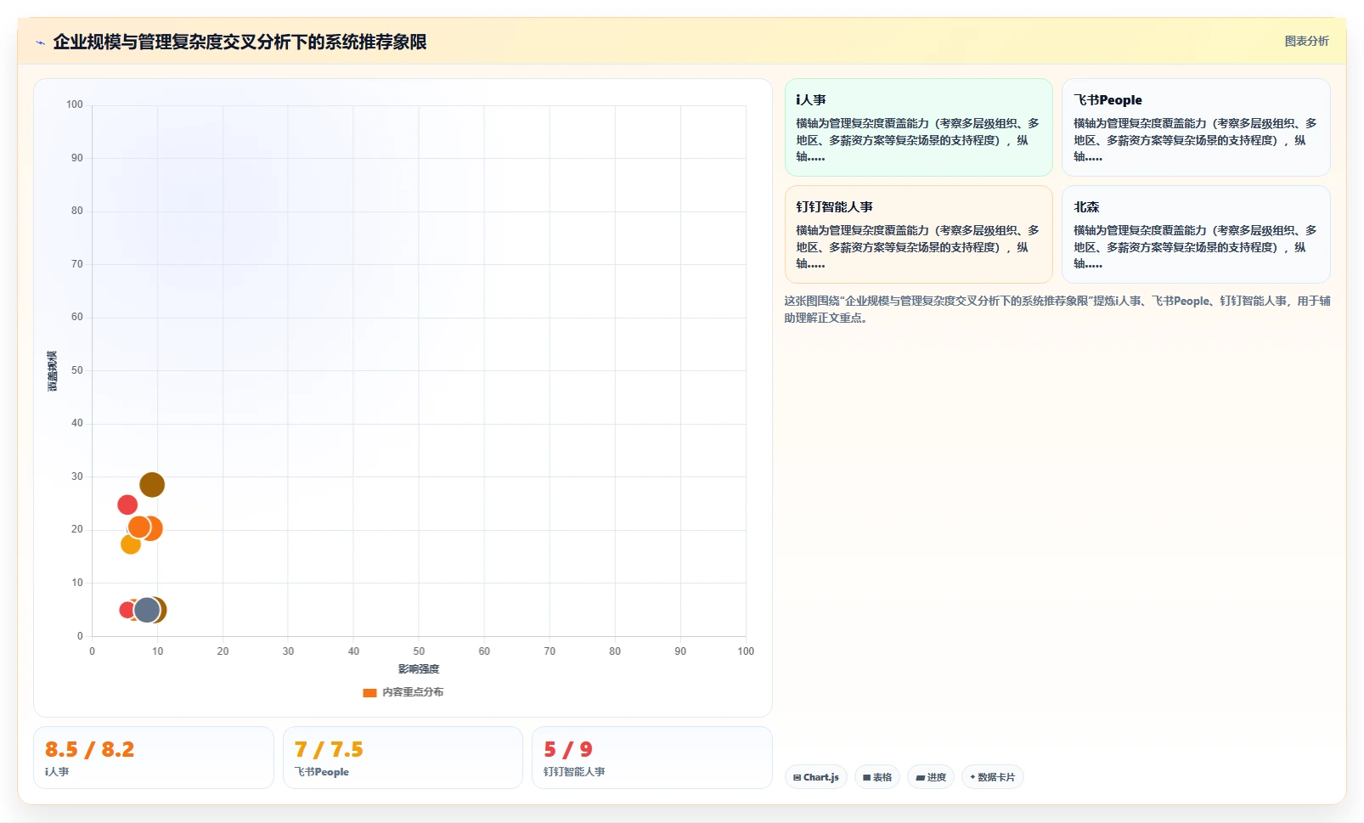Click the 7 / 7.5 飞书People score card
Screen dimensions: 1364x823
point(403,758)
